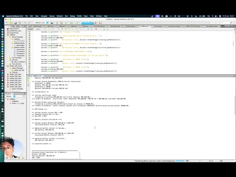
Task: Select Hafidz_FOP_Lab7 project
Action: [x=15, y=83]
